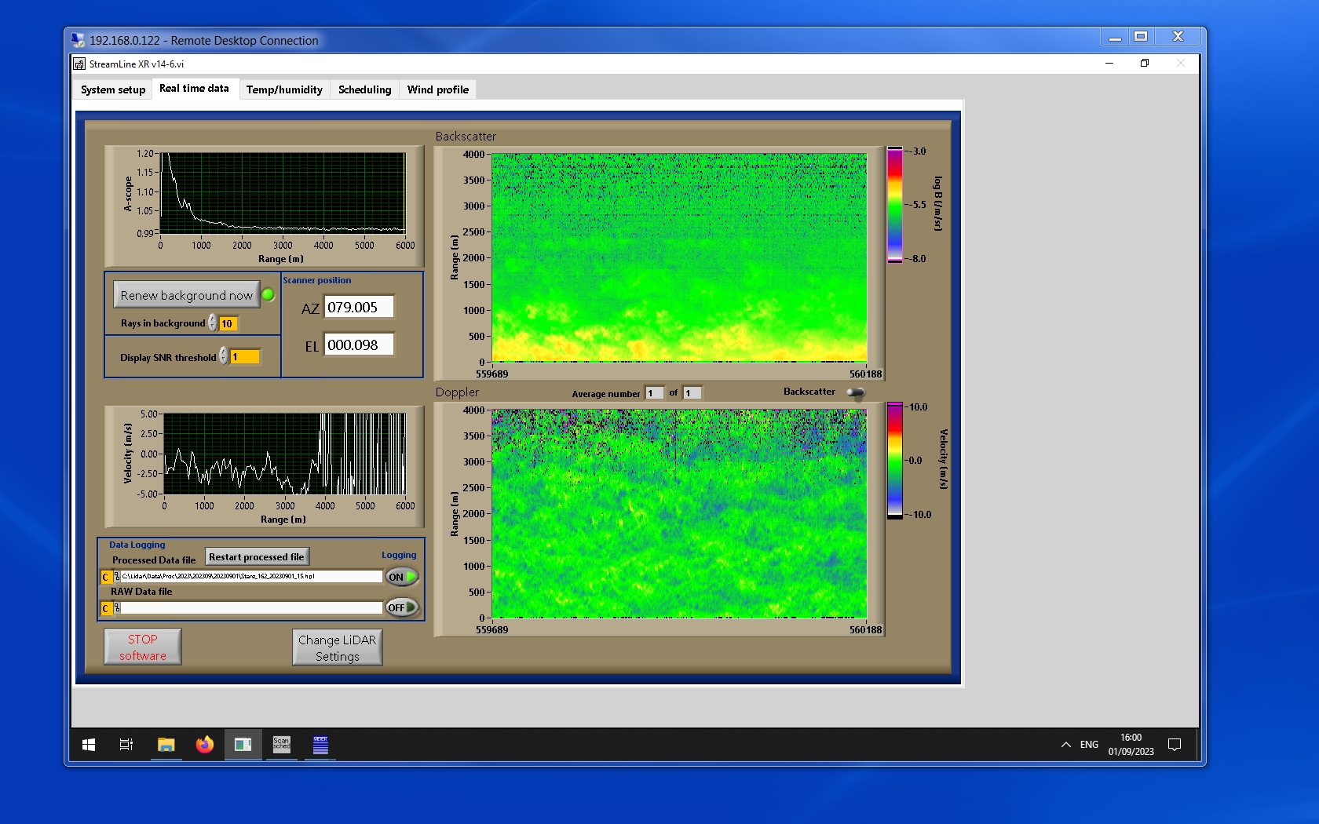
Task: Click the Windows Start button
Action: click(89, 745)
